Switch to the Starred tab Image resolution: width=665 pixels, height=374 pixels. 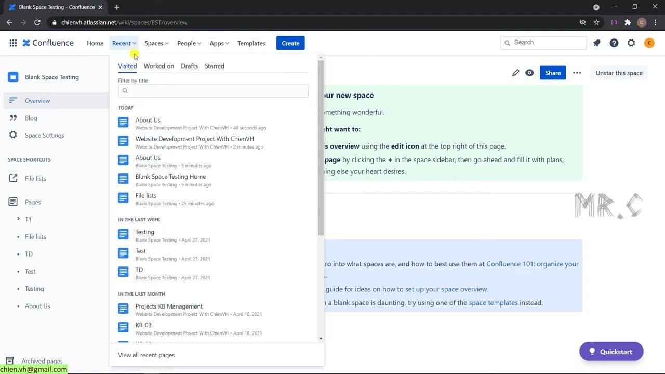[x=215, y=66]
